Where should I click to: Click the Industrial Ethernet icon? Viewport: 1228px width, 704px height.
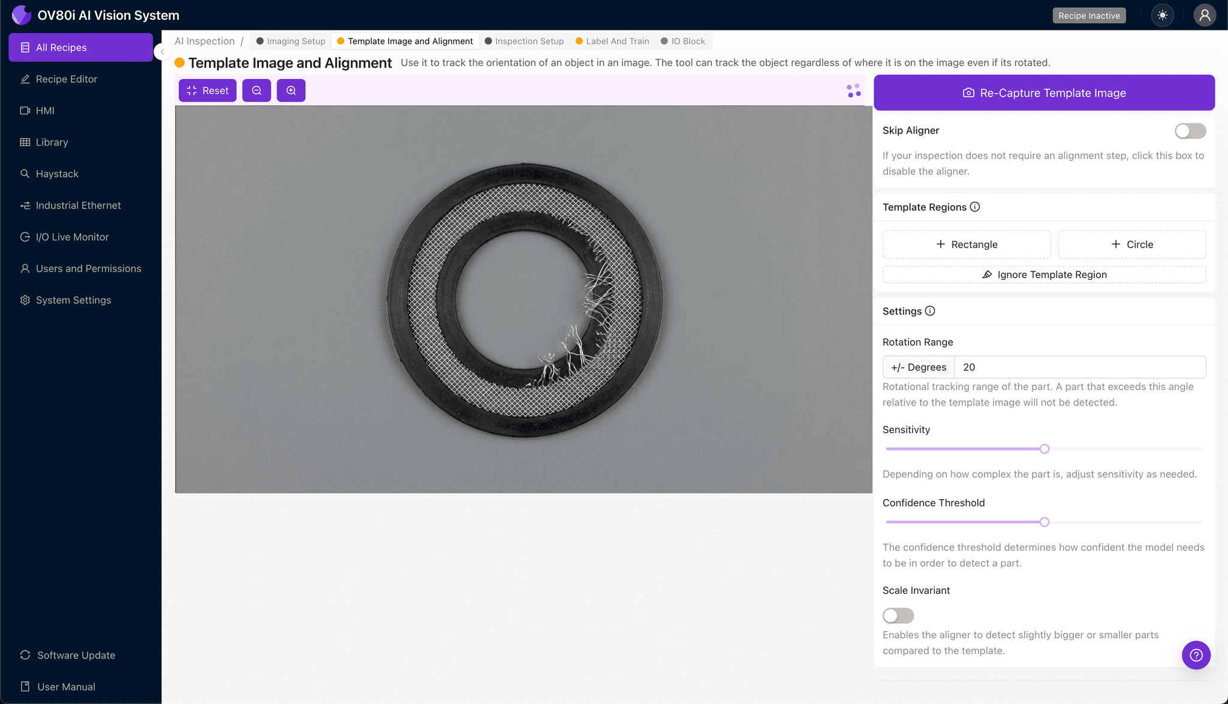coord(25,206)
